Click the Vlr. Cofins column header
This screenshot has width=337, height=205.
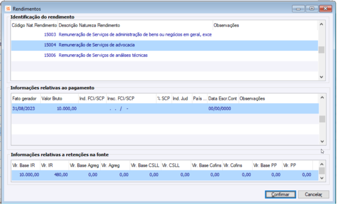click(x=237, y=166)
